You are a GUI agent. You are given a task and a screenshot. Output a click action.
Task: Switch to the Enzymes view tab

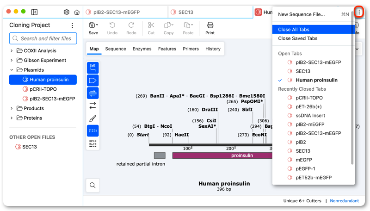142,49
